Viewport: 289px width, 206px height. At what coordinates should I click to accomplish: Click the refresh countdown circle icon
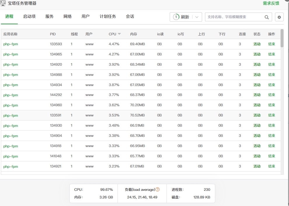[x=176, y=17]
